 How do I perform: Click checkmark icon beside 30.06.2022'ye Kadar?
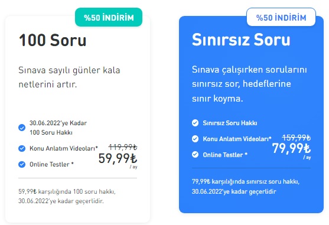[22, 128]
